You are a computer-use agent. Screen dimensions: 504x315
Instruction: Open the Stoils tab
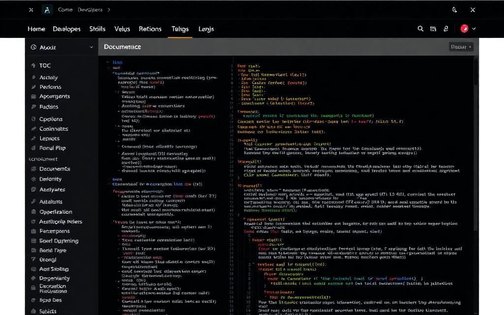click(x=97, y=29)
